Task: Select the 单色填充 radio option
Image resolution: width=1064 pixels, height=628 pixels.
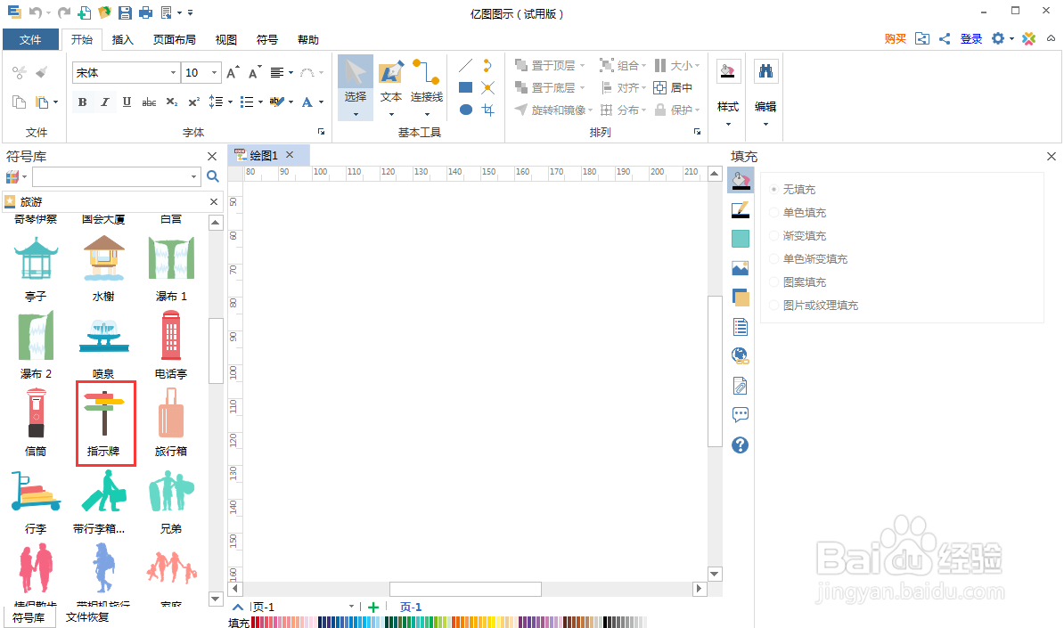Action: click(773, 212)
